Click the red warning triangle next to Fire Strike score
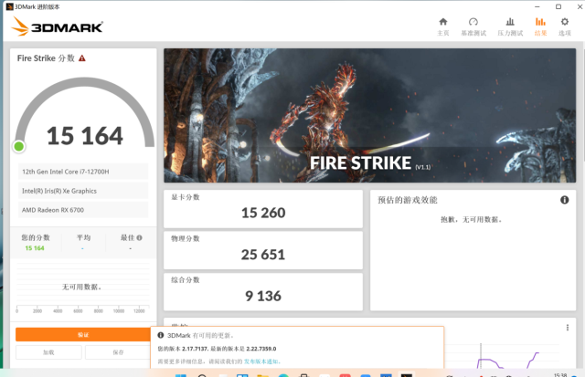Viewport: 585px width, 377px height. click(x=82, y=58)
